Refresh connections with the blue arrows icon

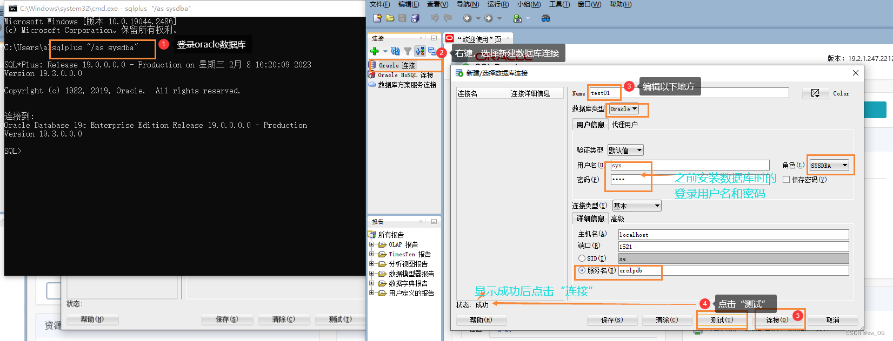tap(396, 51)
